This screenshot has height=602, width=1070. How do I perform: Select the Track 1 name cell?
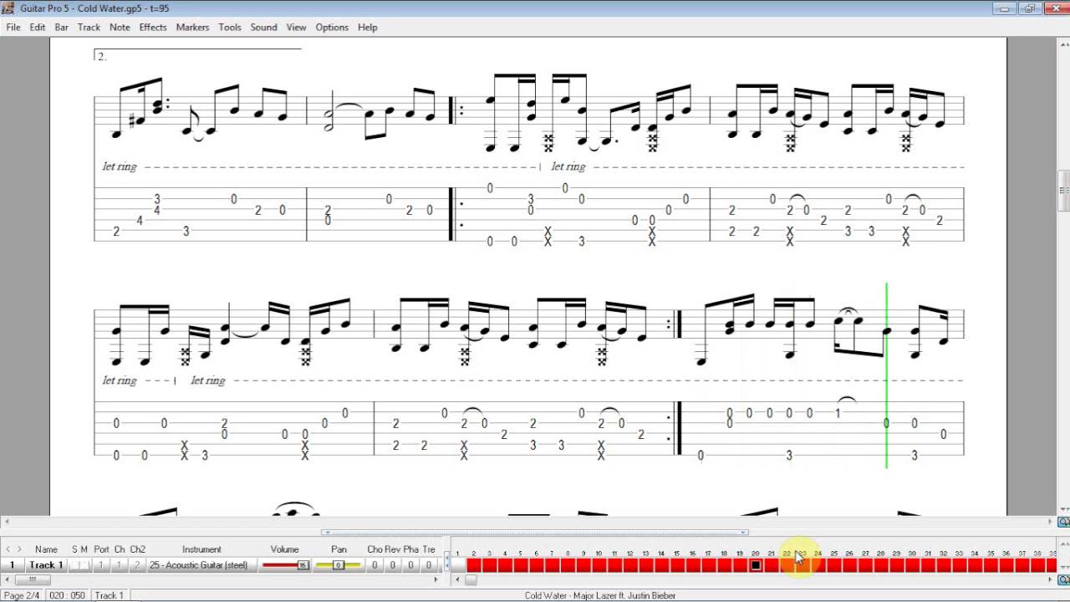point(46,565)
